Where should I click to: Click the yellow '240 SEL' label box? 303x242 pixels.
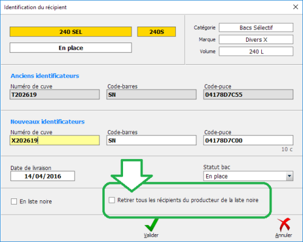[x=71, y=31]
